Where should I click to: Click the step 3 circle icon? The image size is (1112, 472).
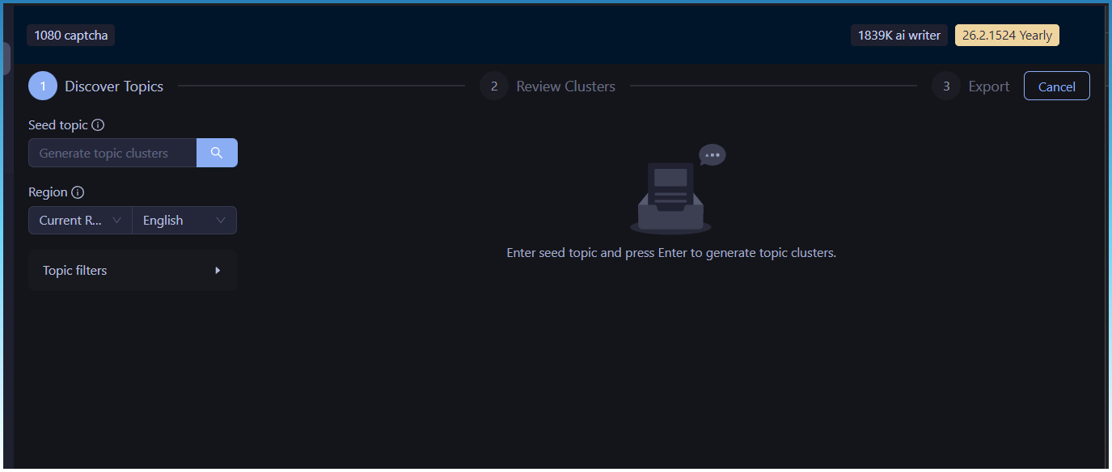[x=946, y=86]
